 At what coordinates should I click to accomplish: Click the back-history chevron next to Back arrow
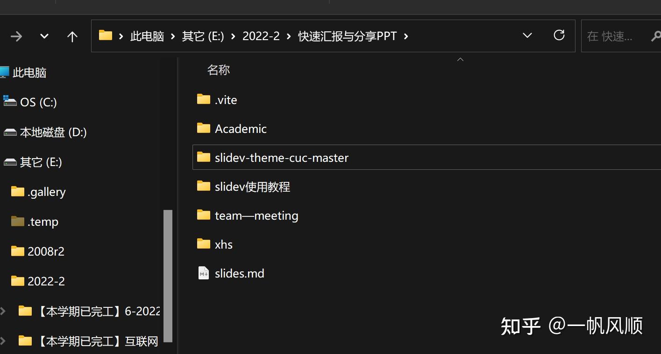tap(43, 35)
